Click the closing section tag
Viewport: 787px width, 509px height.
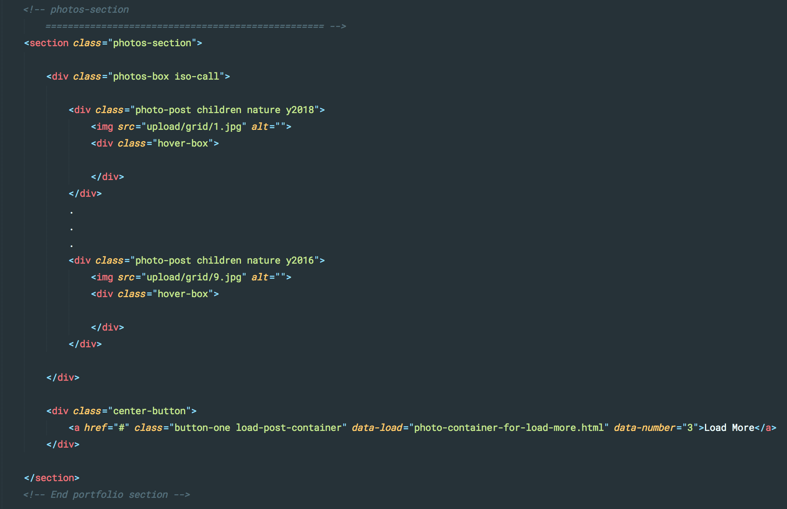[52, 478]
